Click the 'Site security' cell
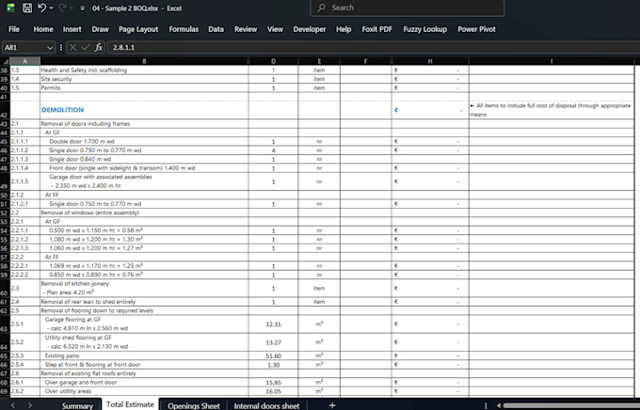640x410 pixels. click(144, 79)
